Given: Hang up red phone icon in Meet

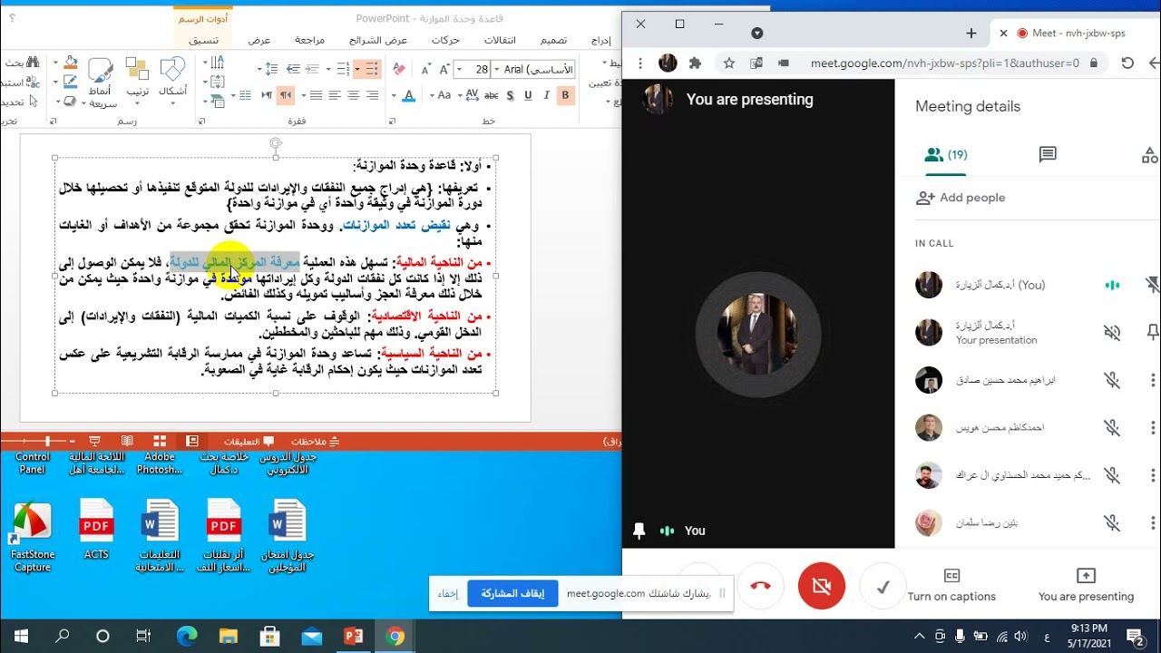Looking at the screenshot, I should coord(760,586).
